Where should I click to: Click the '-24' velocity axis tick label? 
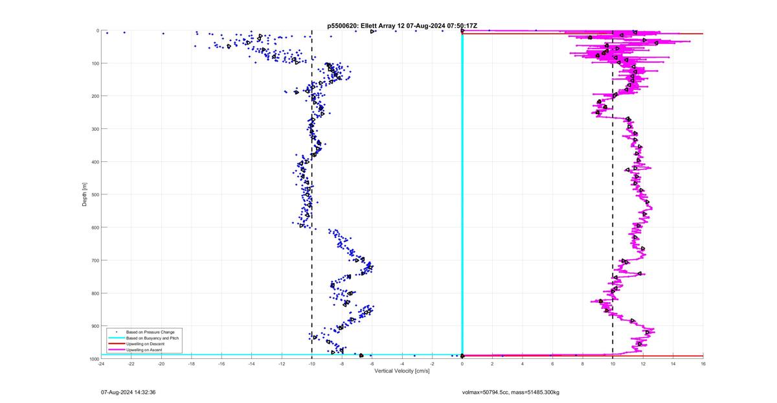[x=101, y=363]
